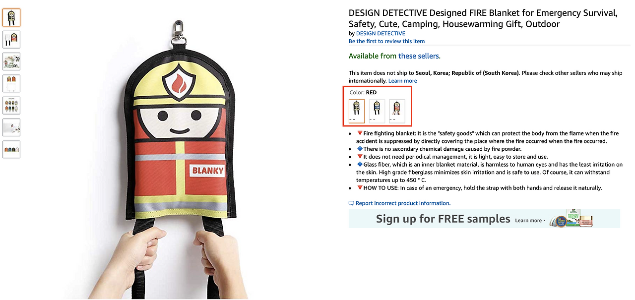The width and height of the screenshot is (635, 300).
Task: Choose the blue blanket color swatch
Action: tap(377, 111)
